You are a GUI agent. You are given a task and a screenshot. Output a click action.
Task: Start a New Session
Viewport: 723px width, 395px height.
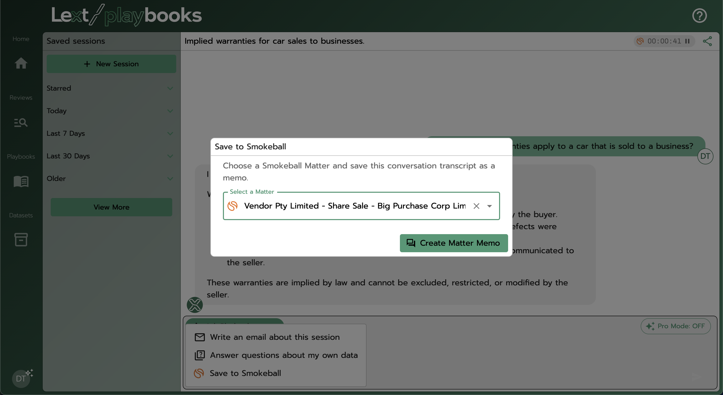coord(111,64)
